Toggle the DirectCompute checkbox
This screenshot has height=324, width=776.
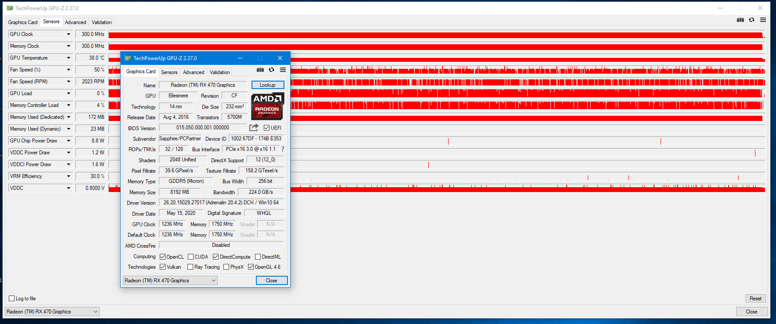(216, 257)
